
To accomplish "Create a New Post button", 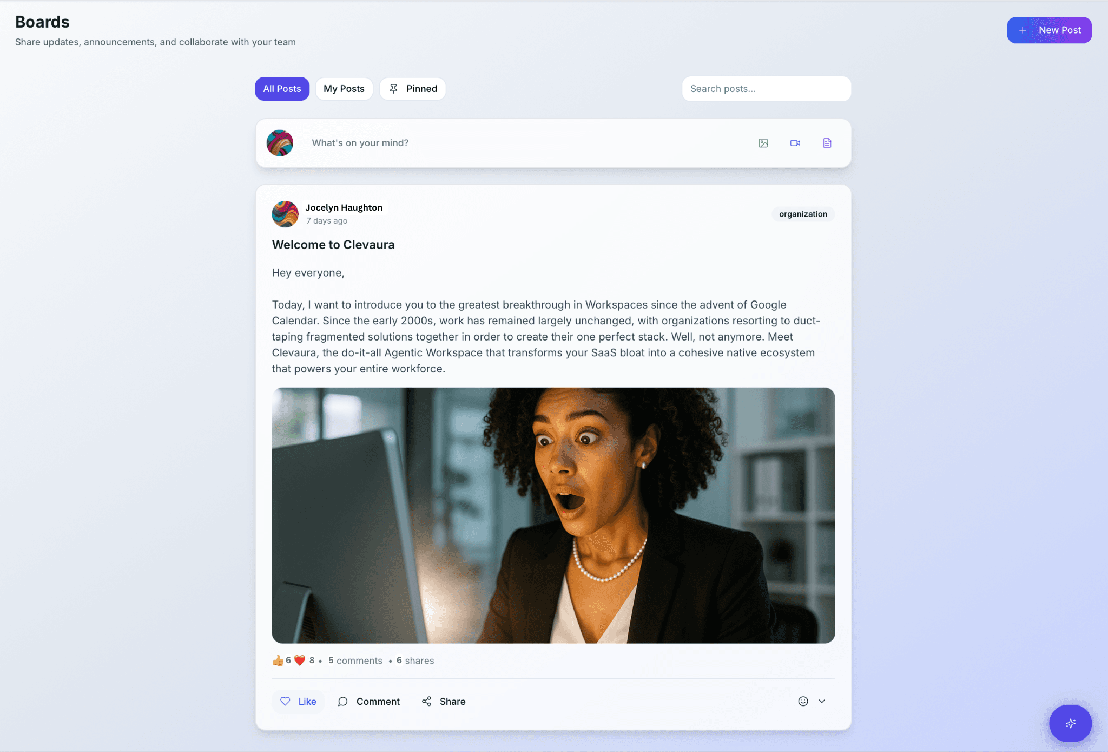I will (x=1049, y=30).
